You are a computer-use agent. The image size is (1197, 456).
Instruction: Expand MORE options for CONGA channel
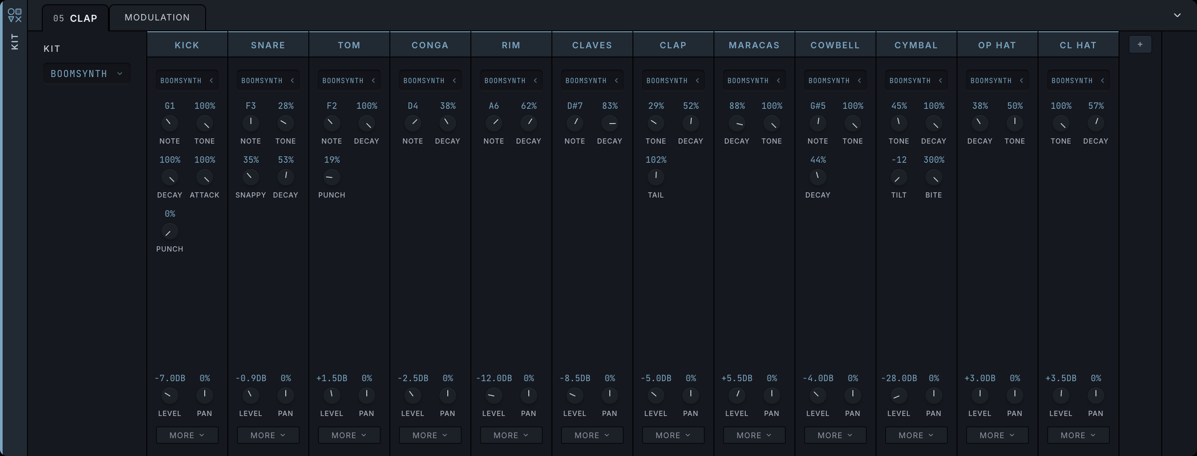(x=430, y=435)
